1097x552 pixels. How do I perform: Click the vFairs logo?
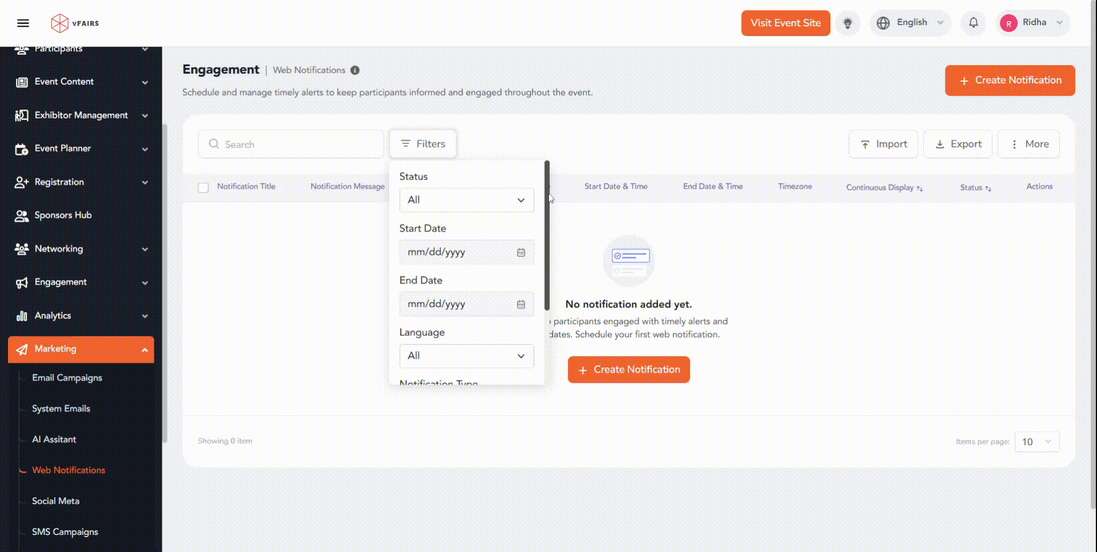pyautogui.click(x=75, y=23)
